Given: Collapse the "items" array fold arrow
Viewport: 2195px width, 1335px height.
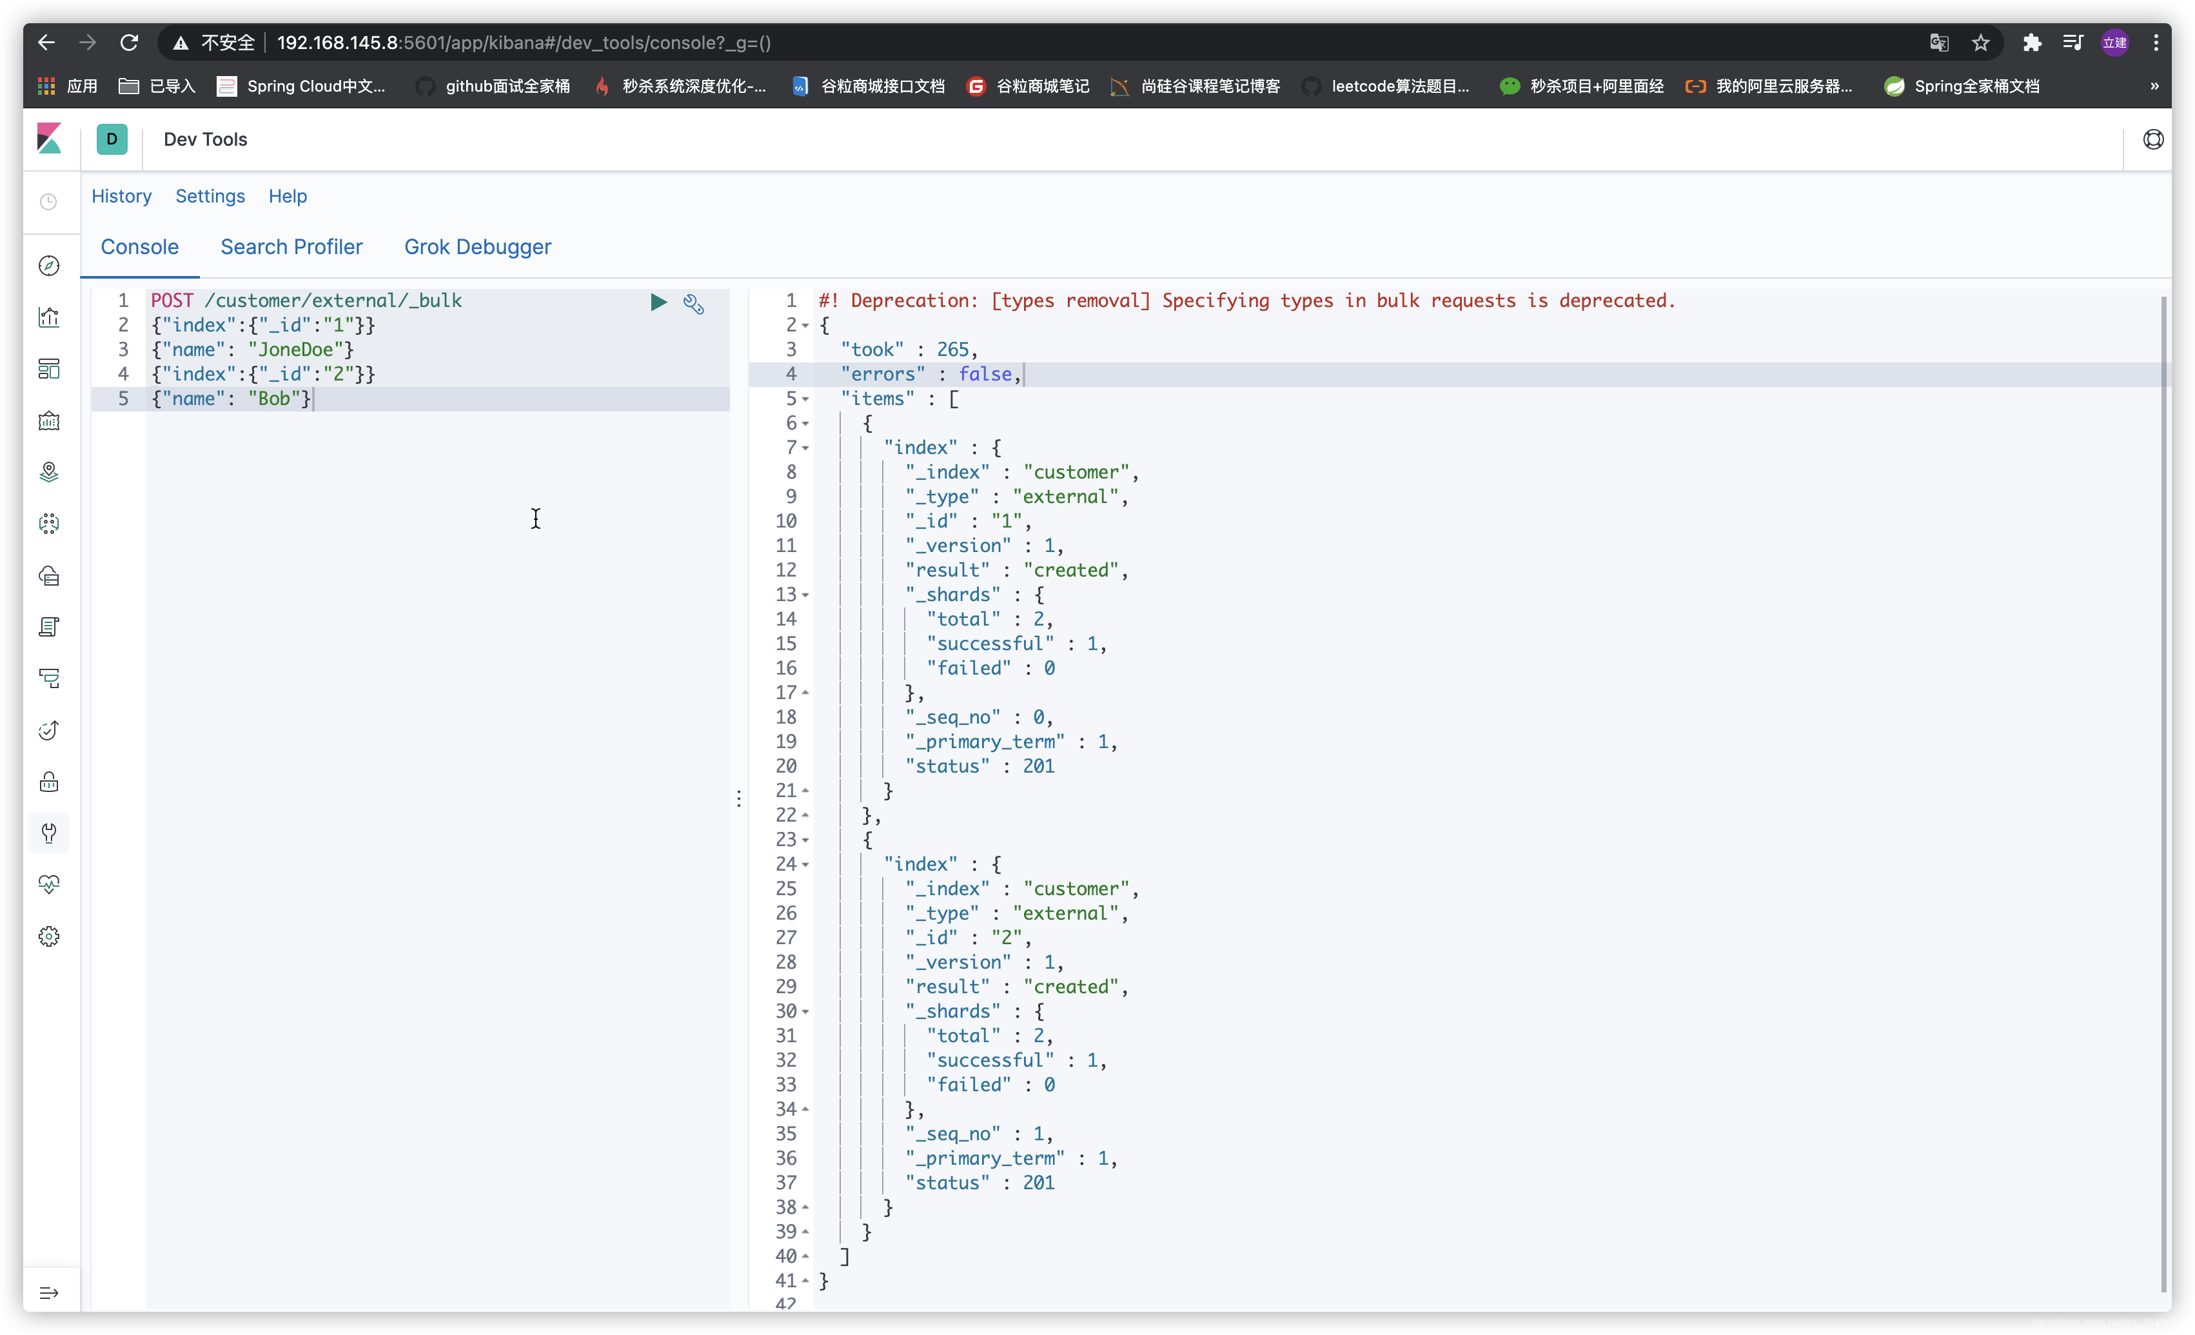Looking at the screenshot, I should [x=805, y=399].
